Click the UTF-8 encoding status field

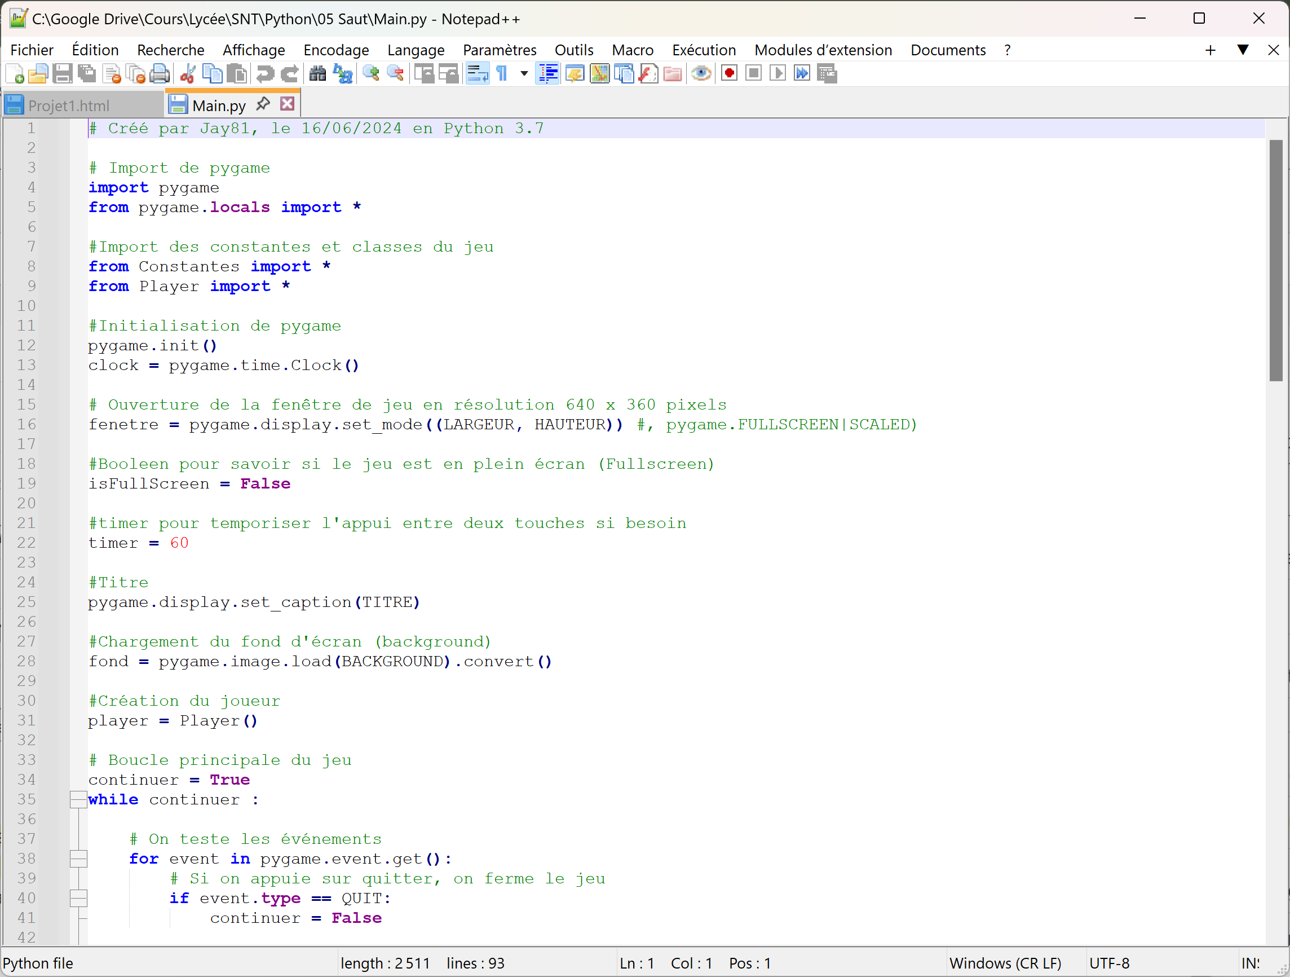tap(1109, 963)
